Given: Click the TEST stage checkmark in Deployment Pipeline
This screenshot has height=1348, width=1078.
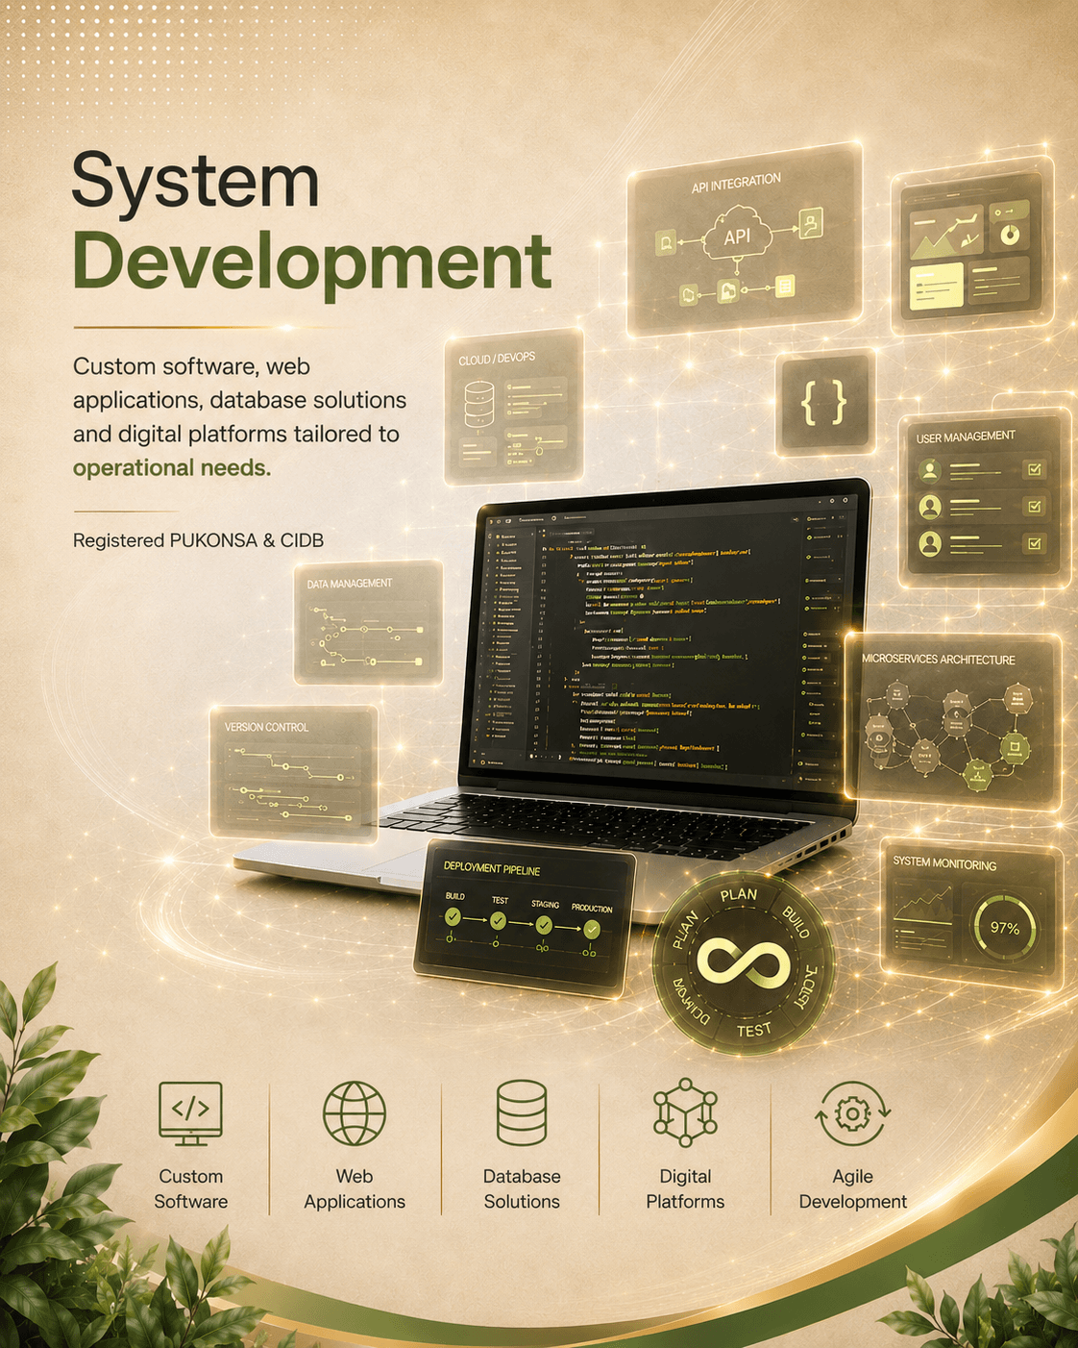Looking at the screenshot, I should coord(498,921).
